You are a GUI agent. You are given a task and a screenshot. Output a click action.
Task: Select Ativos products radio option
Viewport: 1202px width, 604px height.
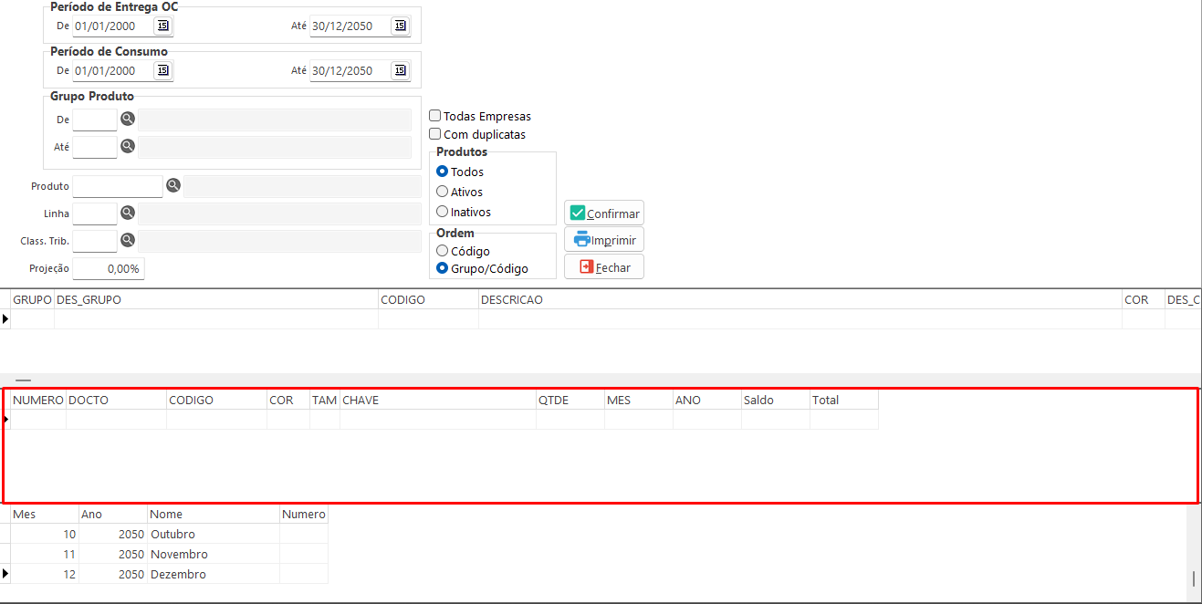pyautogui.click(x=443, y=192)
